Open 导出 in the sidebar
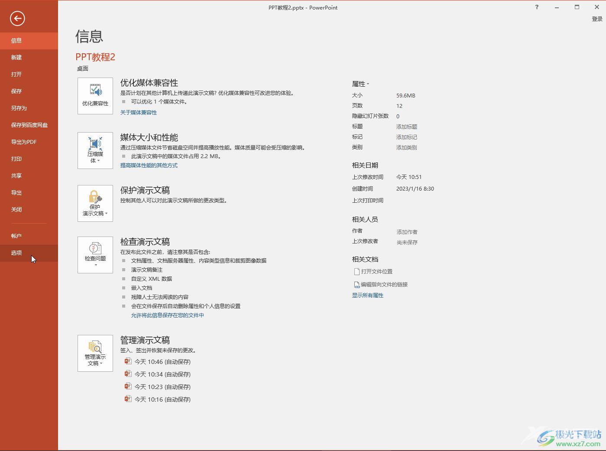606x451 pixels. (x=29, y=193)
